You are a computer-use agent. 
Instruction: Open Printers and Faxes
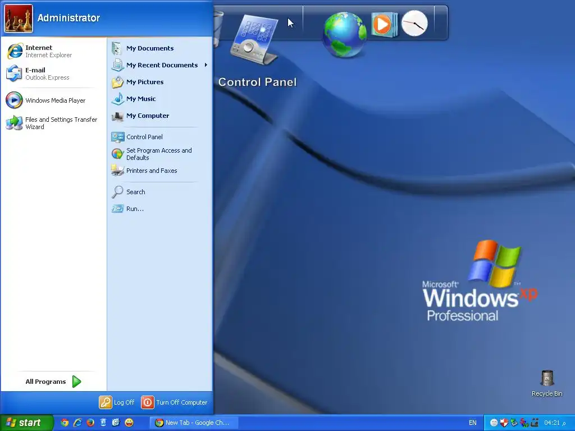[x=159, y=171]
